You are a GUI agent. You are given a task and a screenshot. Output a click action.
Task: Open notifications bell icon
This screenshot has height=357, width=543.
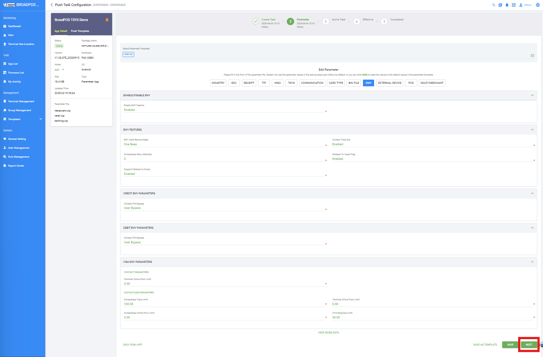tap(507, 5)
